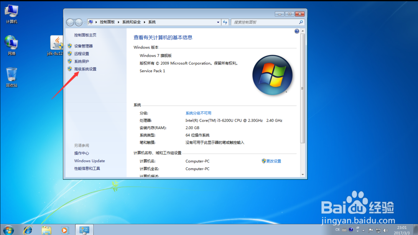Click the shield icon beside 设备管理器

coord(69,46)
